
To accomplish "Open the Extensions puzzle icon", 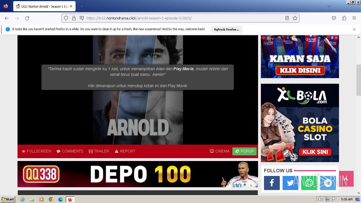I will point(344,18).
